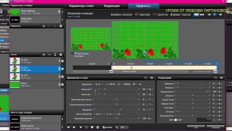Screen dimensions: 232x131
Task: Click Отмена button
Action: click(x=215, y=127)
